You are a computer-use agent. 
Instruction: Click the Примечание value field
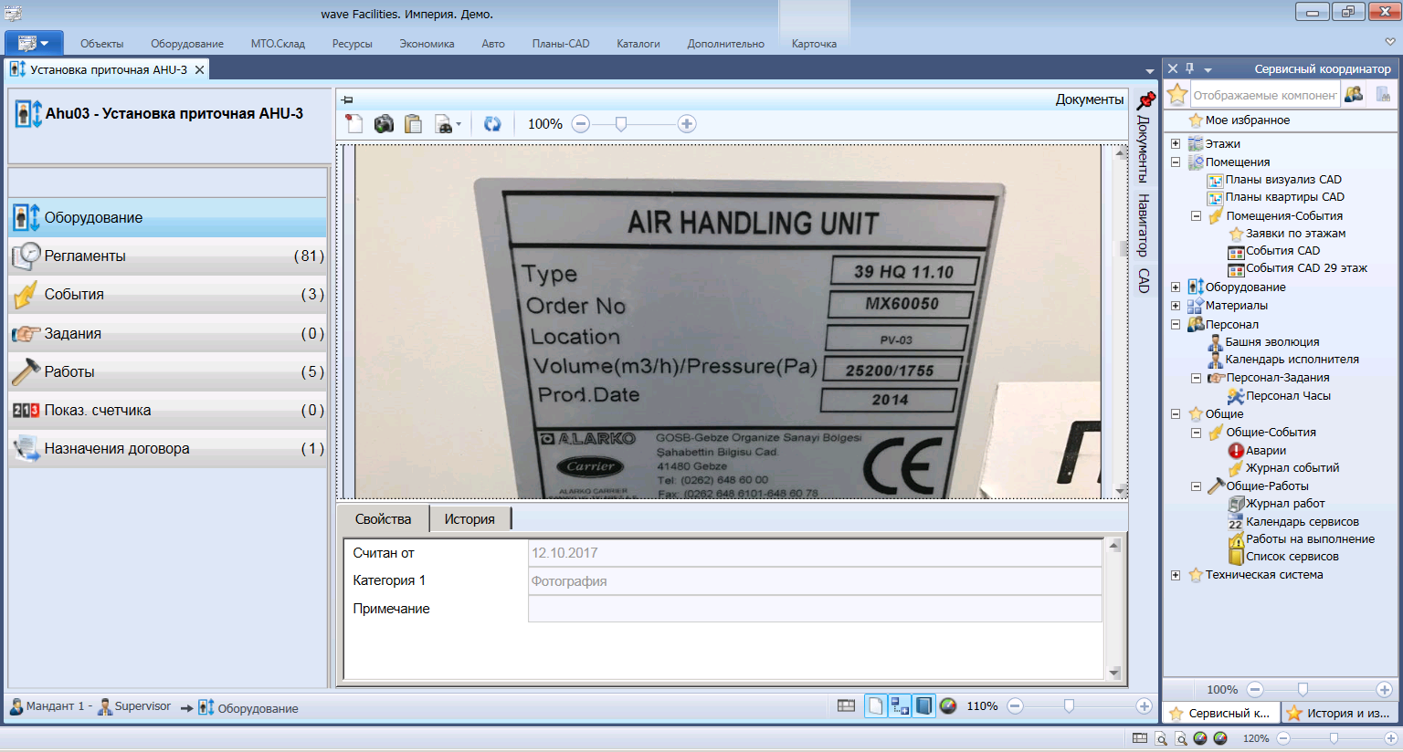click(x=815, y=609)
